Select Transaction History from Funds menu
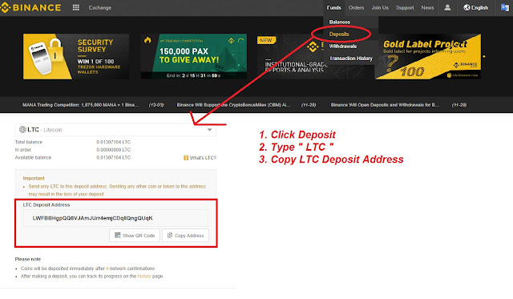 (x=351, y=59)
